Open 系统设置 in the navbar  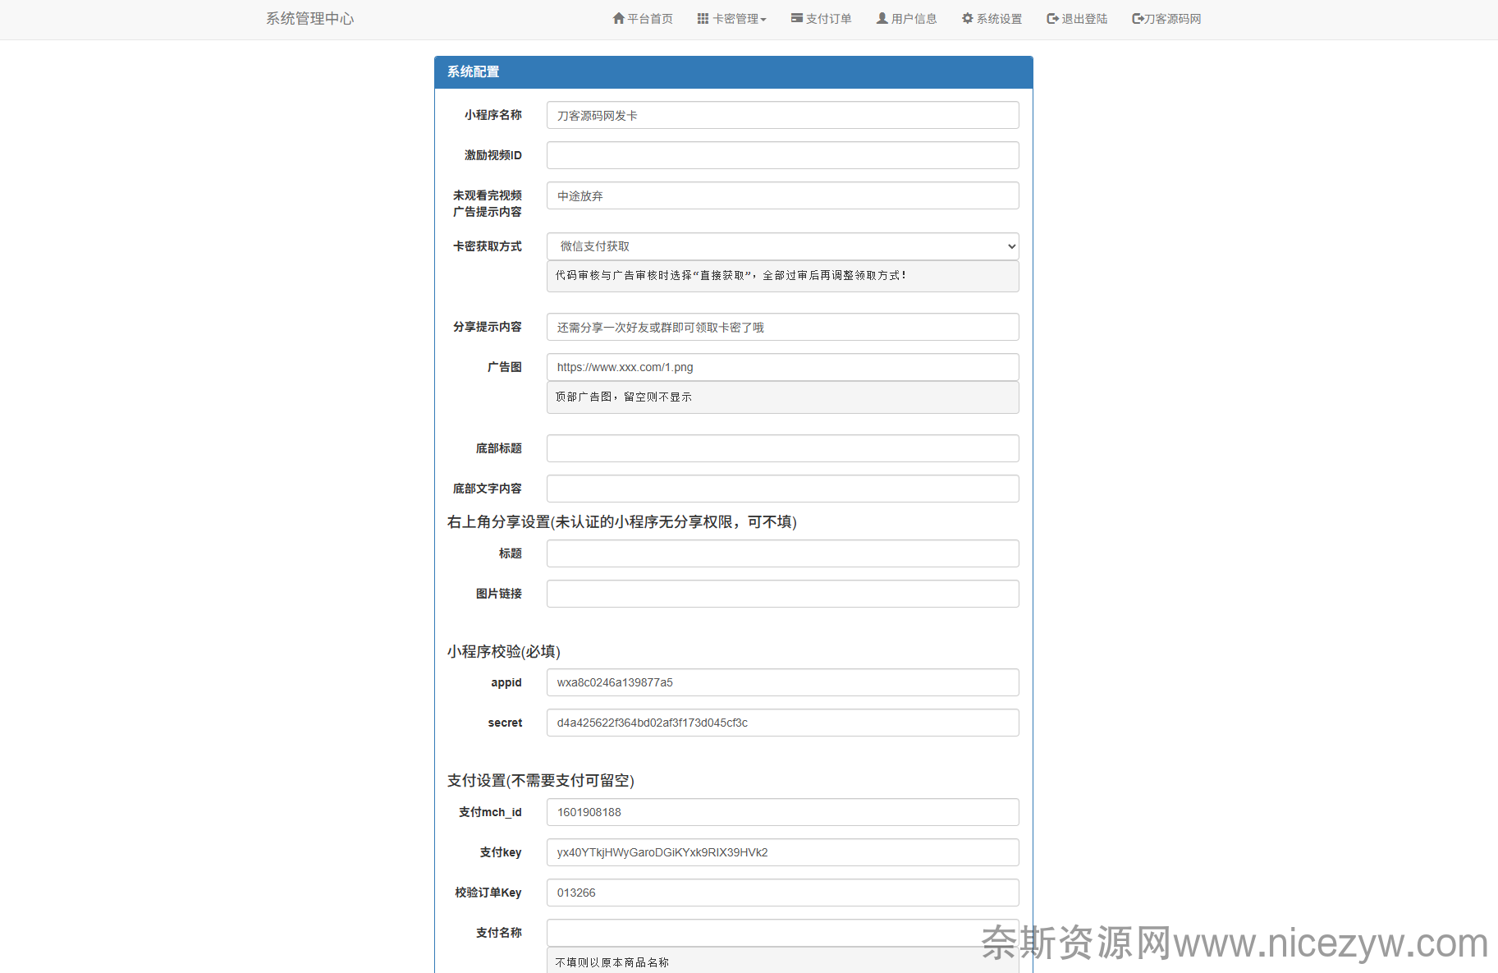point(992,19)
